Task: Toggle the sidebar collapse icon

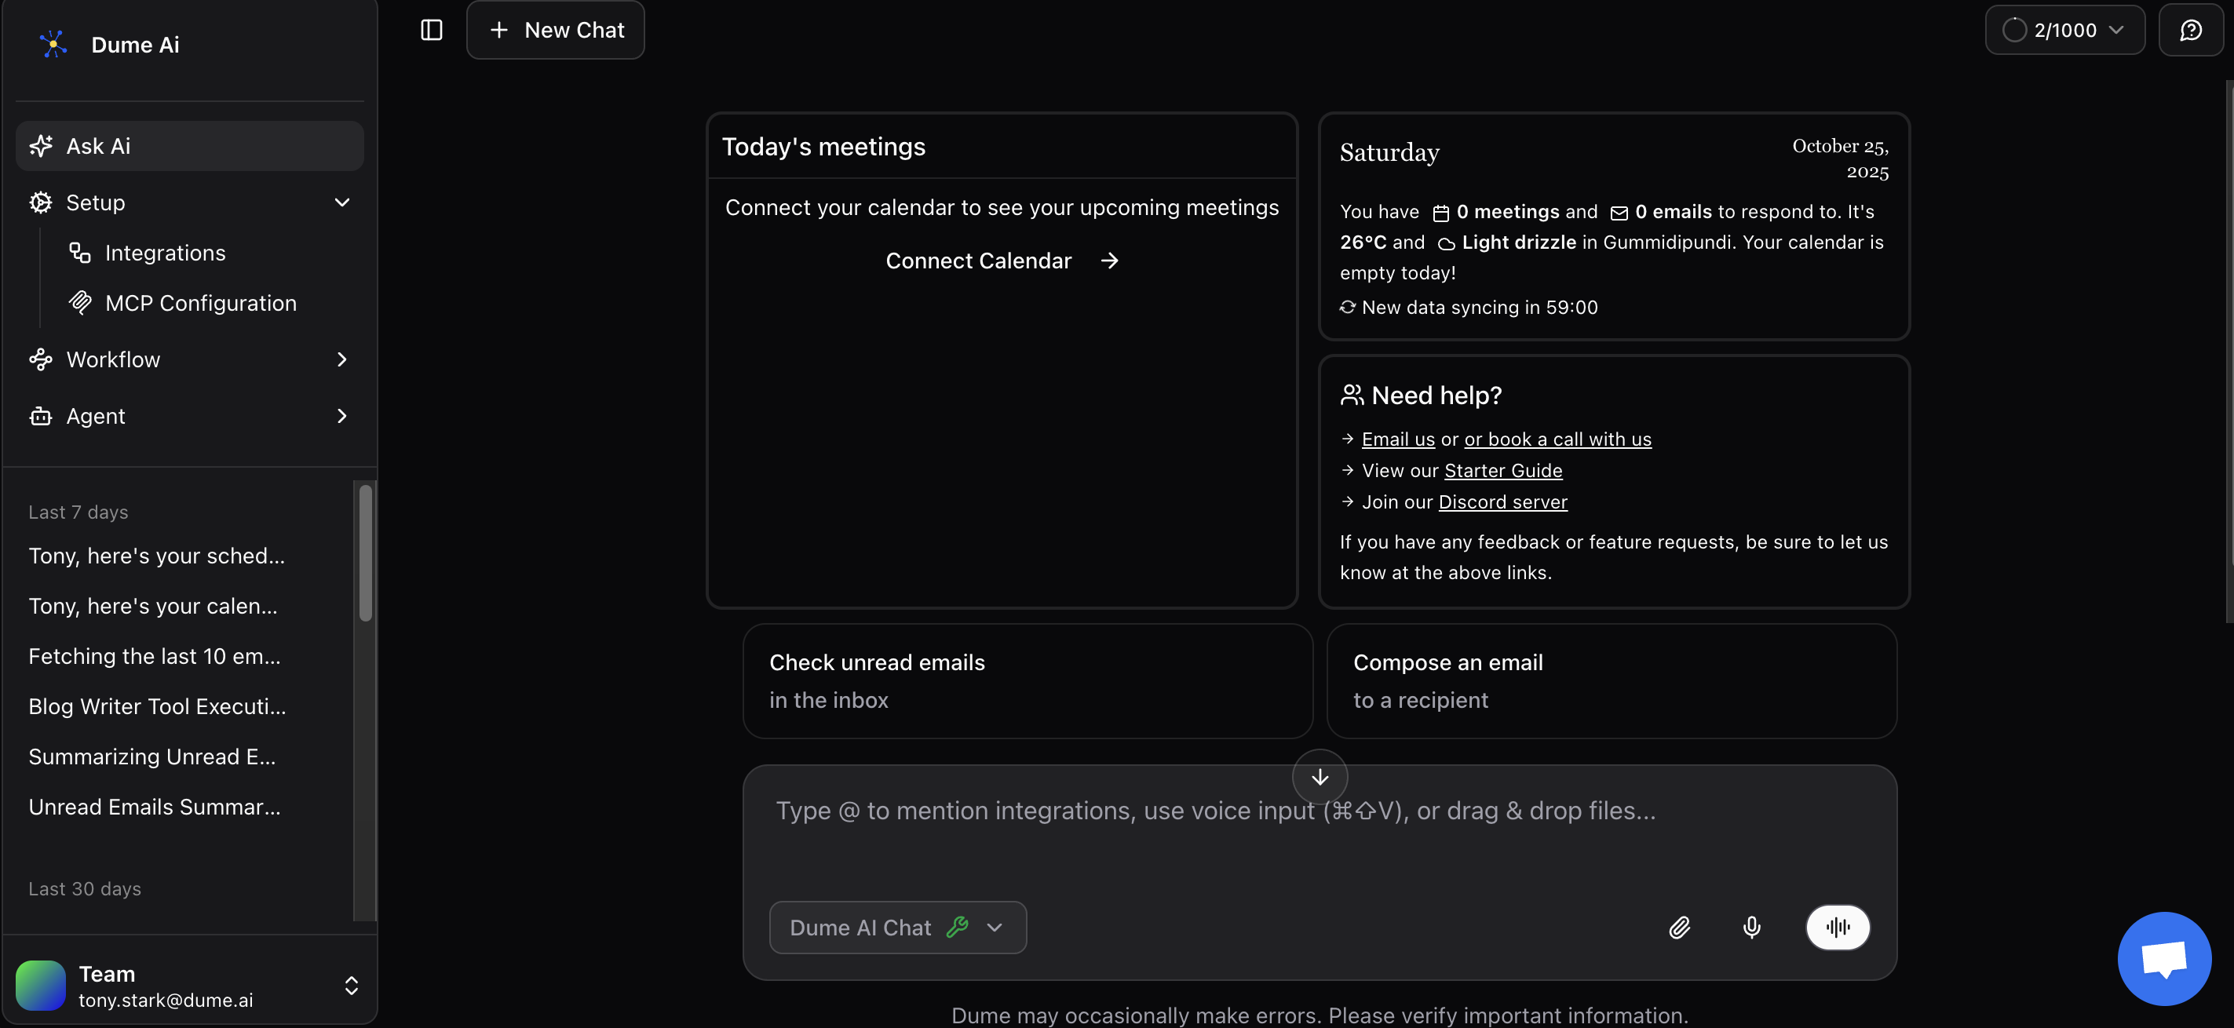Action: 431,30
